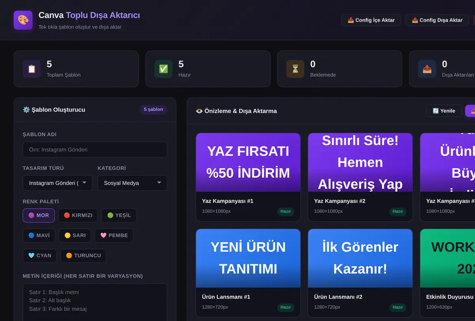This screenshot has height=321, width=475.
Task: Click the Config İçe Aktar button
Action: [371, 20]
